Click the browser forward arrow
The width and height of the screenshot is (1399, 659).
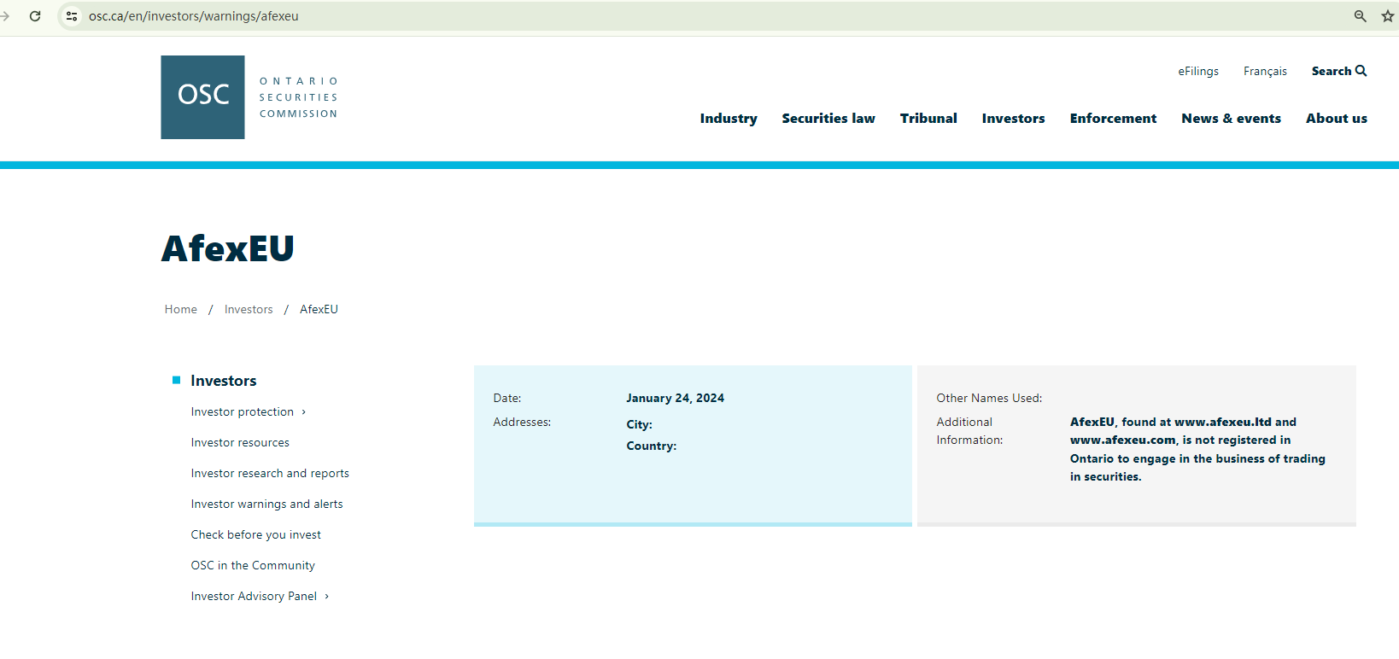(x=5, y=16)
